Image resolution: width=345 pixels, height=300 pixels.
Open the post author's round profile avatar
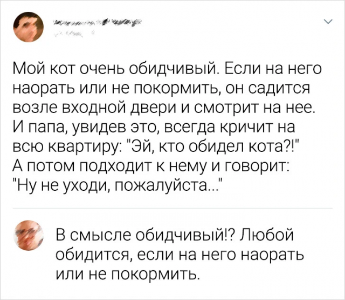coord(29,26)
